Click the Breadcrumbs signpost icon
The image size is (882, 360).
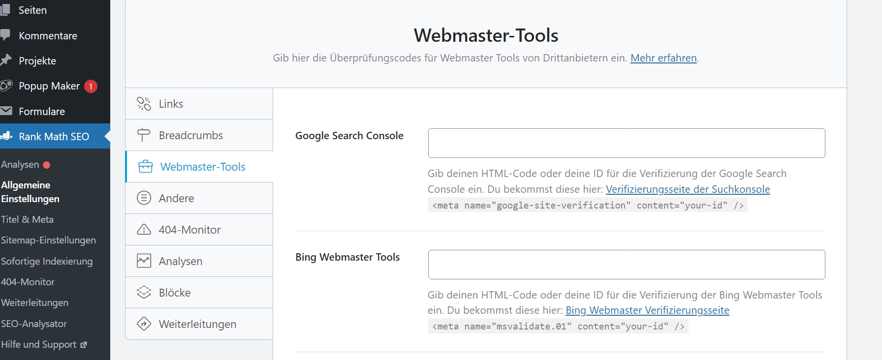pyautogui.click(x=144, y=135)
